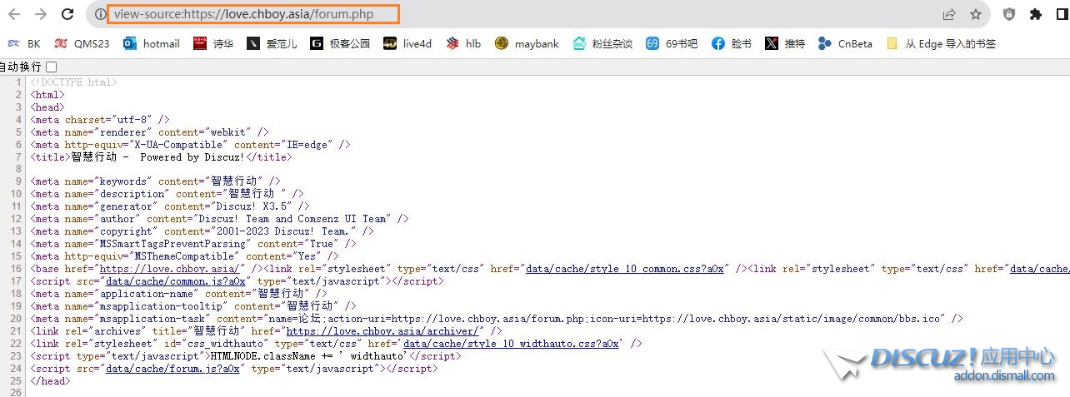
Task: Open the data/cache/common.js?a0x link
Action: (x=174, y=281)
